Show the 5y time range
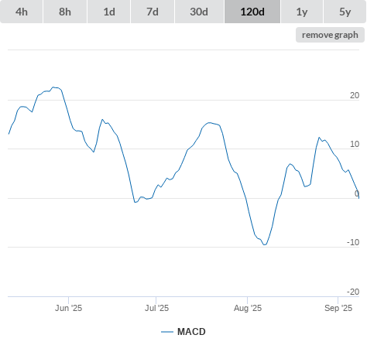This screenshot has height=352, width=367. coord(345,12)
